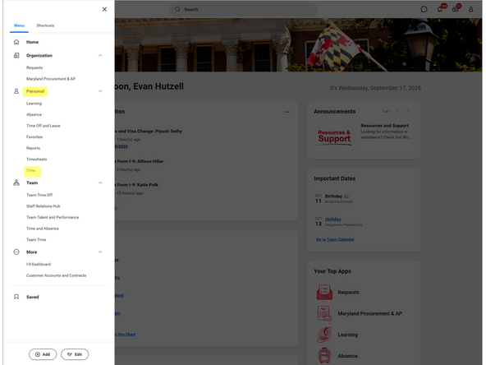Open the Absence app icon
Screen dimensions: 486x365
324,356
